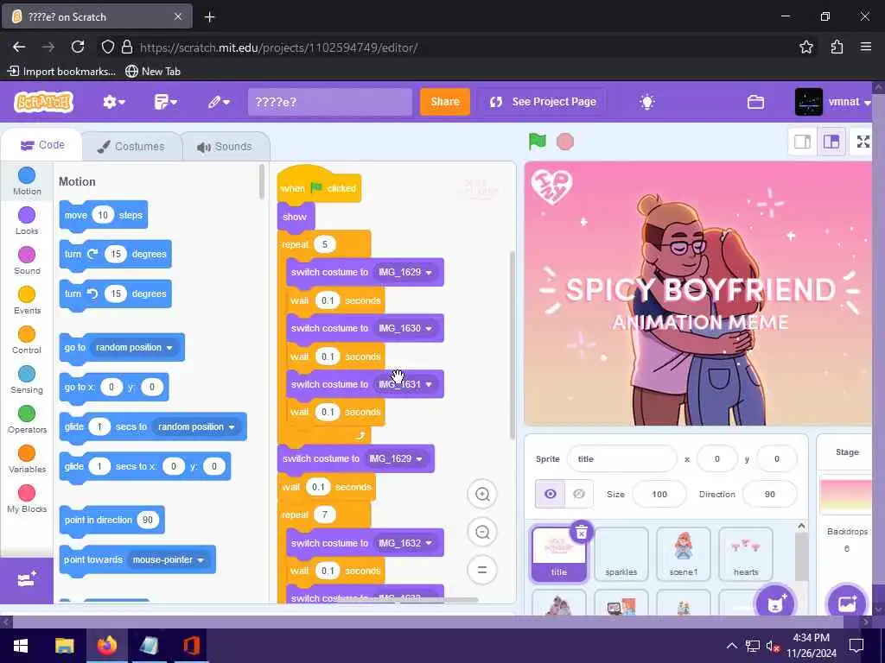Open go to random position dropdown
The image size is (885, 663).
pos(134,347)
